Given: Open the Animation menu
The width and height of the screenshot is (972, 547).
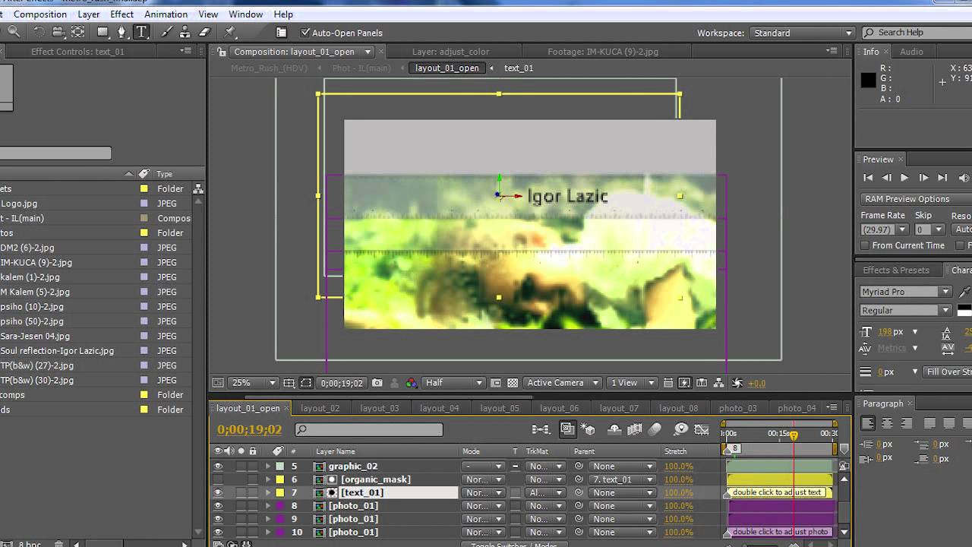Looking at the screenshot, I should click(x=166, y=14).
